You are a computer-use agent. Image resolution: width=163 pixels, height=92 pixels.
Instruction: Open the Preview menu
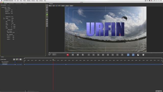[x=33, y=1]
